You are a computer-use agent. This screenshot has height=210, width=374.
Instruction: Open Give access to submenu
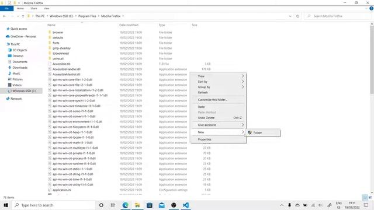point(218,125)
